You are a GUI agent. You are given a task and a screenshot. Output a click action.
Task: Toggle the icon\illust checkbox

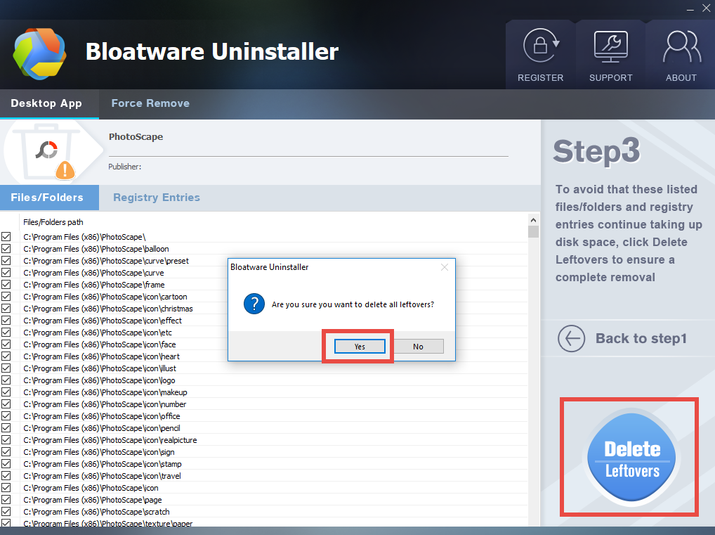[x=6, y=368]
